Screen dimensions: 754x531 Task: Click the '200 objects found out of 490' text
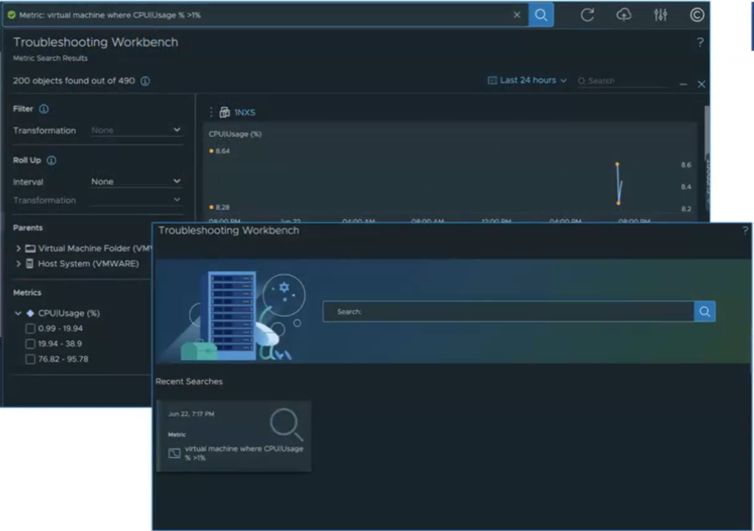click(x=74, y=80)
